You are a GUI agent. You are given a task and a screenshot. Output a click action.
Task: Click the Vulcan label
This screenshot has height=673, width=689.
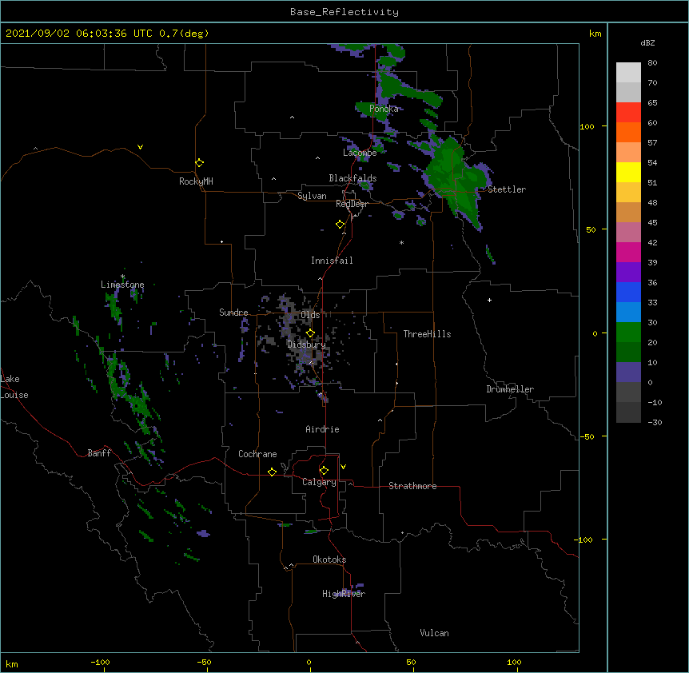(x=434, y=633)
